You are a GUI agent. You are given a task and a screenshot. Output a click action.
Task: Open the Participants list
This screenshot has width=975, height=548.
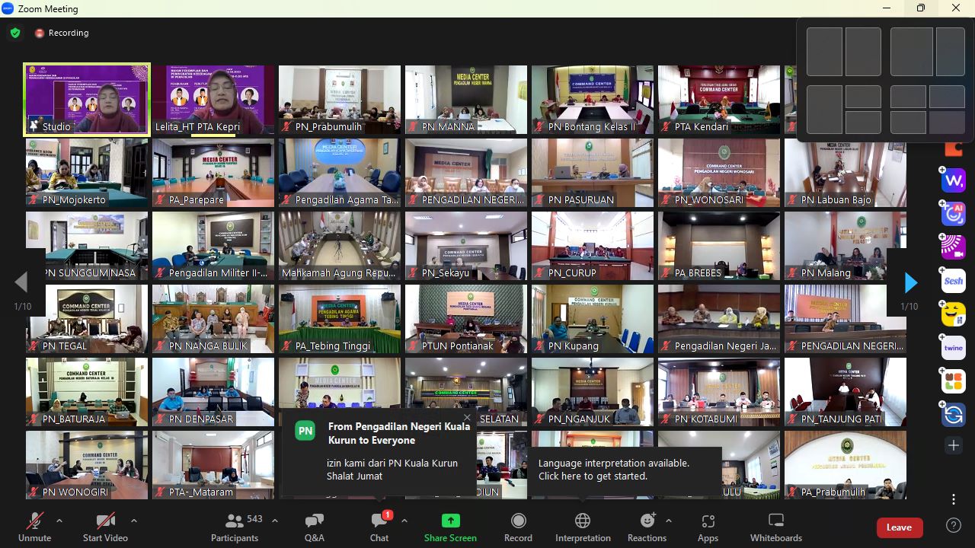pos(235,527)
